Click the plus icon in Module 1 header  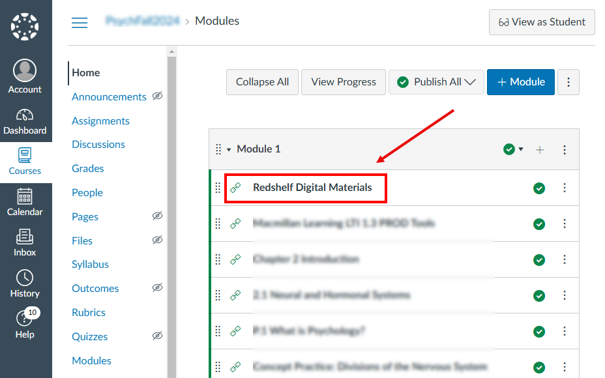(540, 150)
